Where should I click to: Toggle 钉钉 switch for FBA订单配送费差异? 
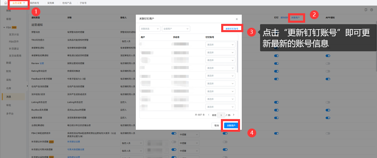[x=276, y=133]
